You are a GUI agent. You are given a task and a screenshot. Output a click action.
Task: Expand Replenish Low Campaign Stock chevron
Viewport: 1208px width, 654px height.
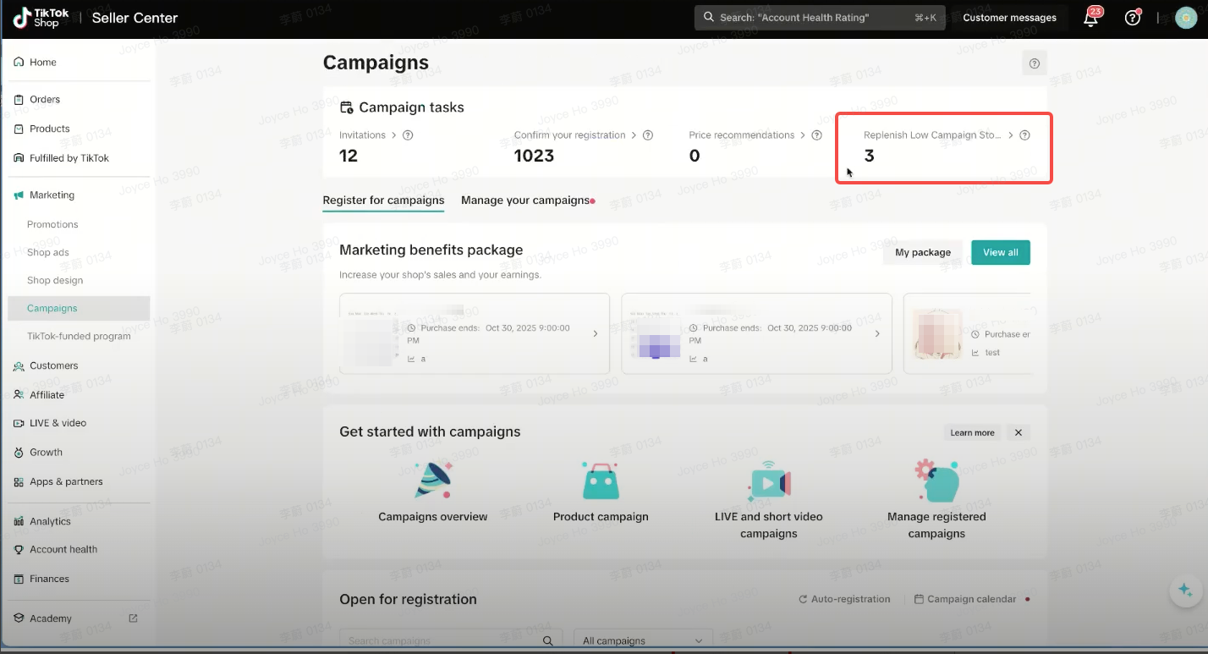1010,135
